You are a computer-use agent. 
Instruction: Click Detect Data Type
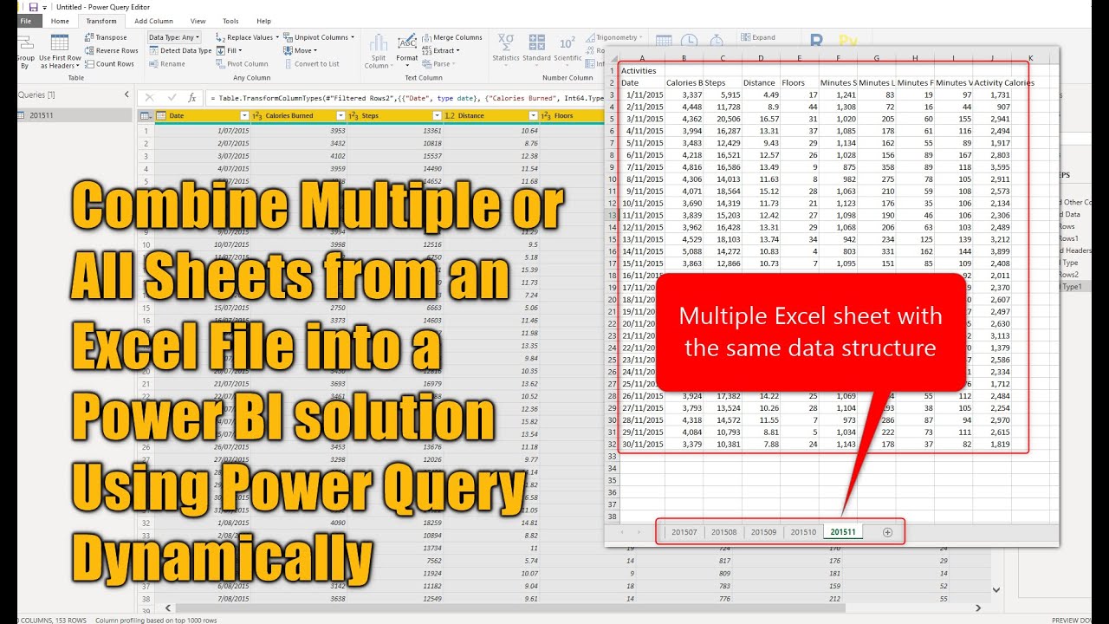coord(179,50)
